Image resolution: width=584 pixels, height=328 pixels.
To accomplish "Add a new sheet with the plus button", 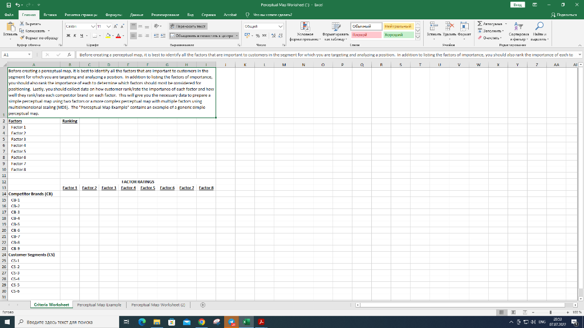I will click(202, 305).
